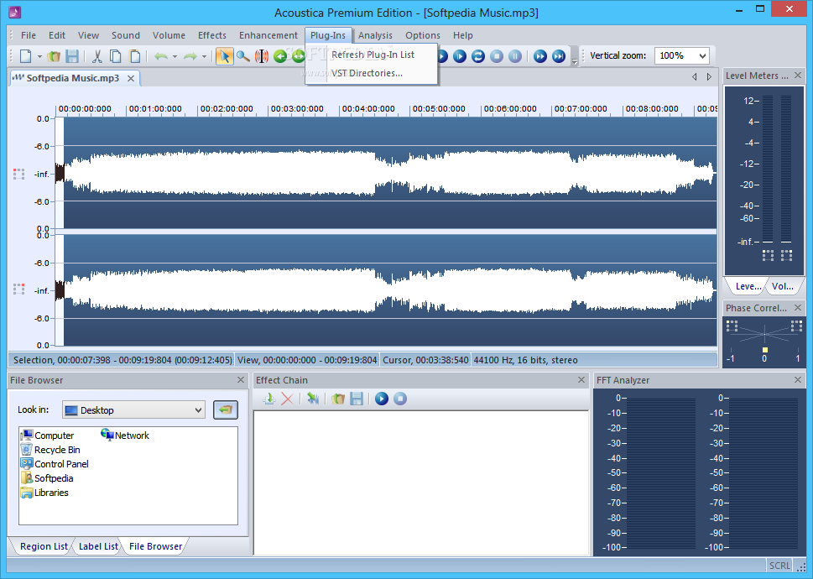Click the Stop button in Effect Chain

pos(399,398)
